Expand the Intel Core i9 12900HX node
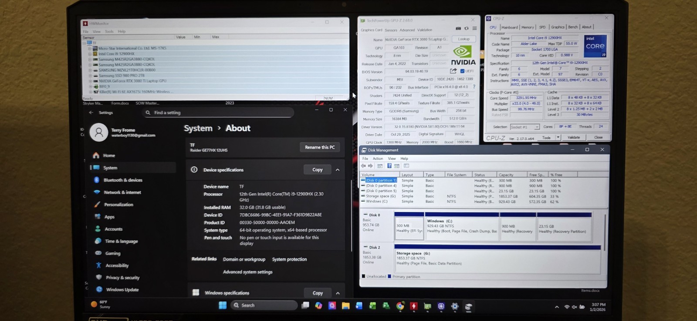This screenshot has width=697, height=321. (x=90, y=54)
